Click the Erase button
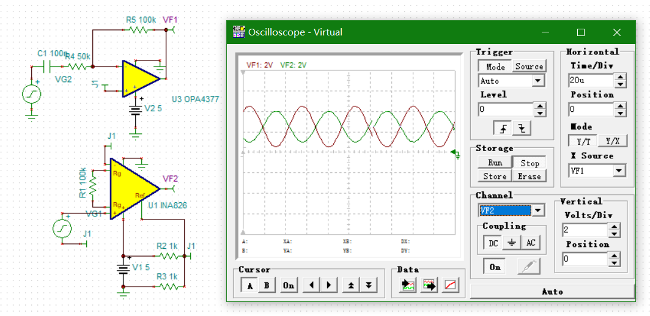The height and width of the screenshot is (316, 650). (x=530, y=177)
